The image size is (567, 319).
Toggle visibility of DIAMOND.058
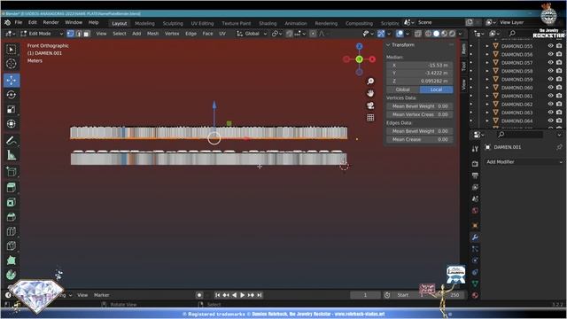550,71
